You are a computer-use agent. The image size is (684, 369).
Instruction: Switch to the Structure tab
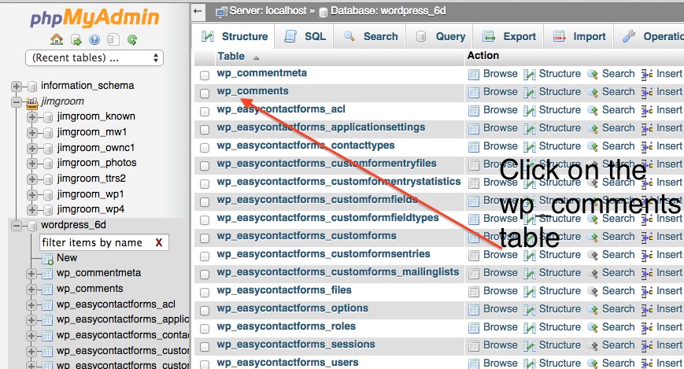pos(235,37)
